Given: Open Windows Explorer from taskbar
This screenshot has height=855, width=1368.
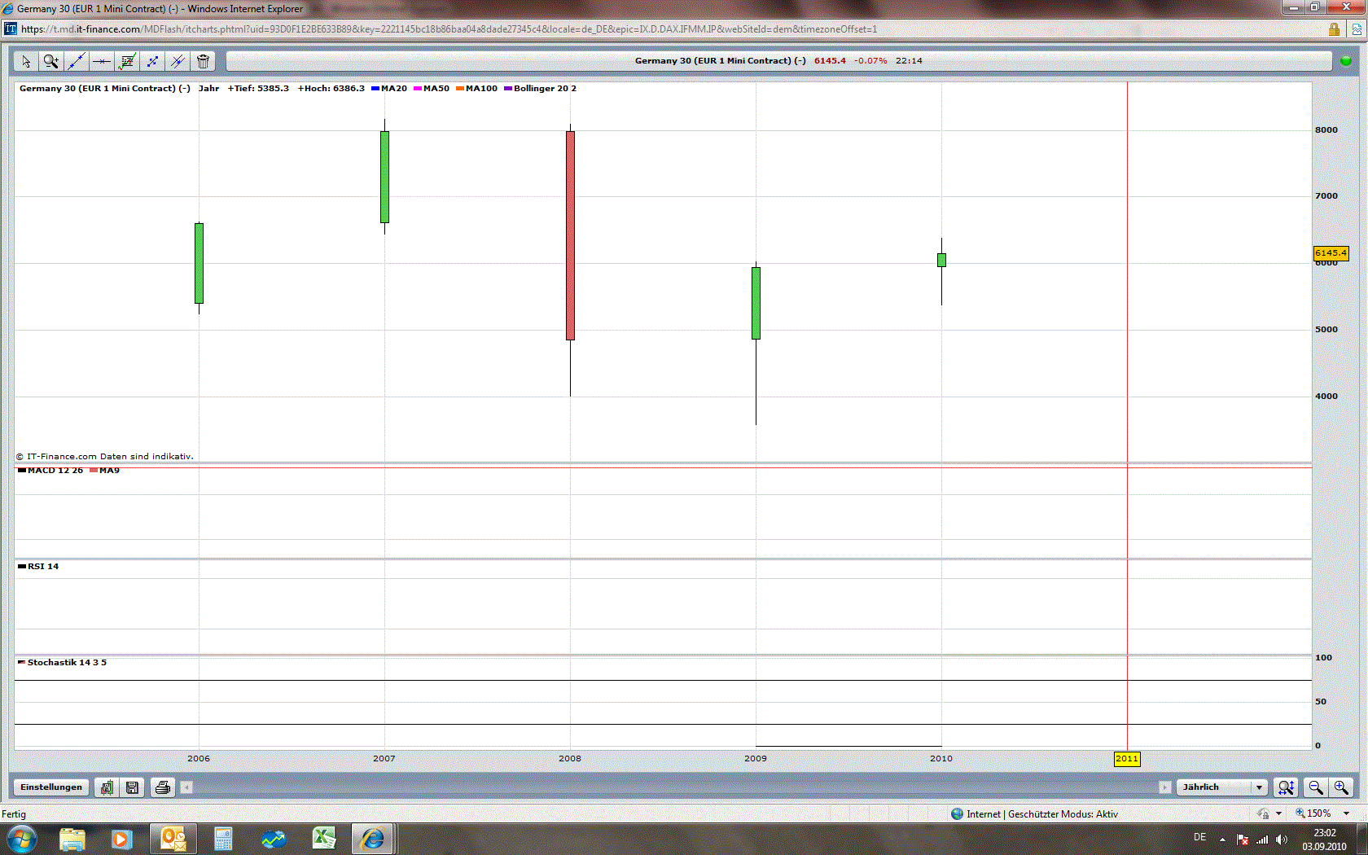Looking at the screenshot, I should [72, 839].
